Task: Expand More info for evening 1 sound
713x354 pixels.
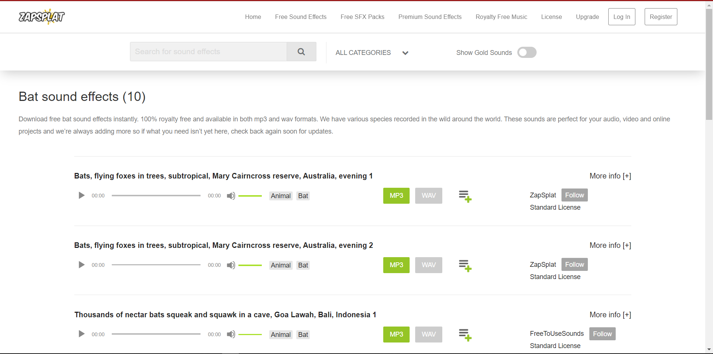Action: click(x=610, y=176)
